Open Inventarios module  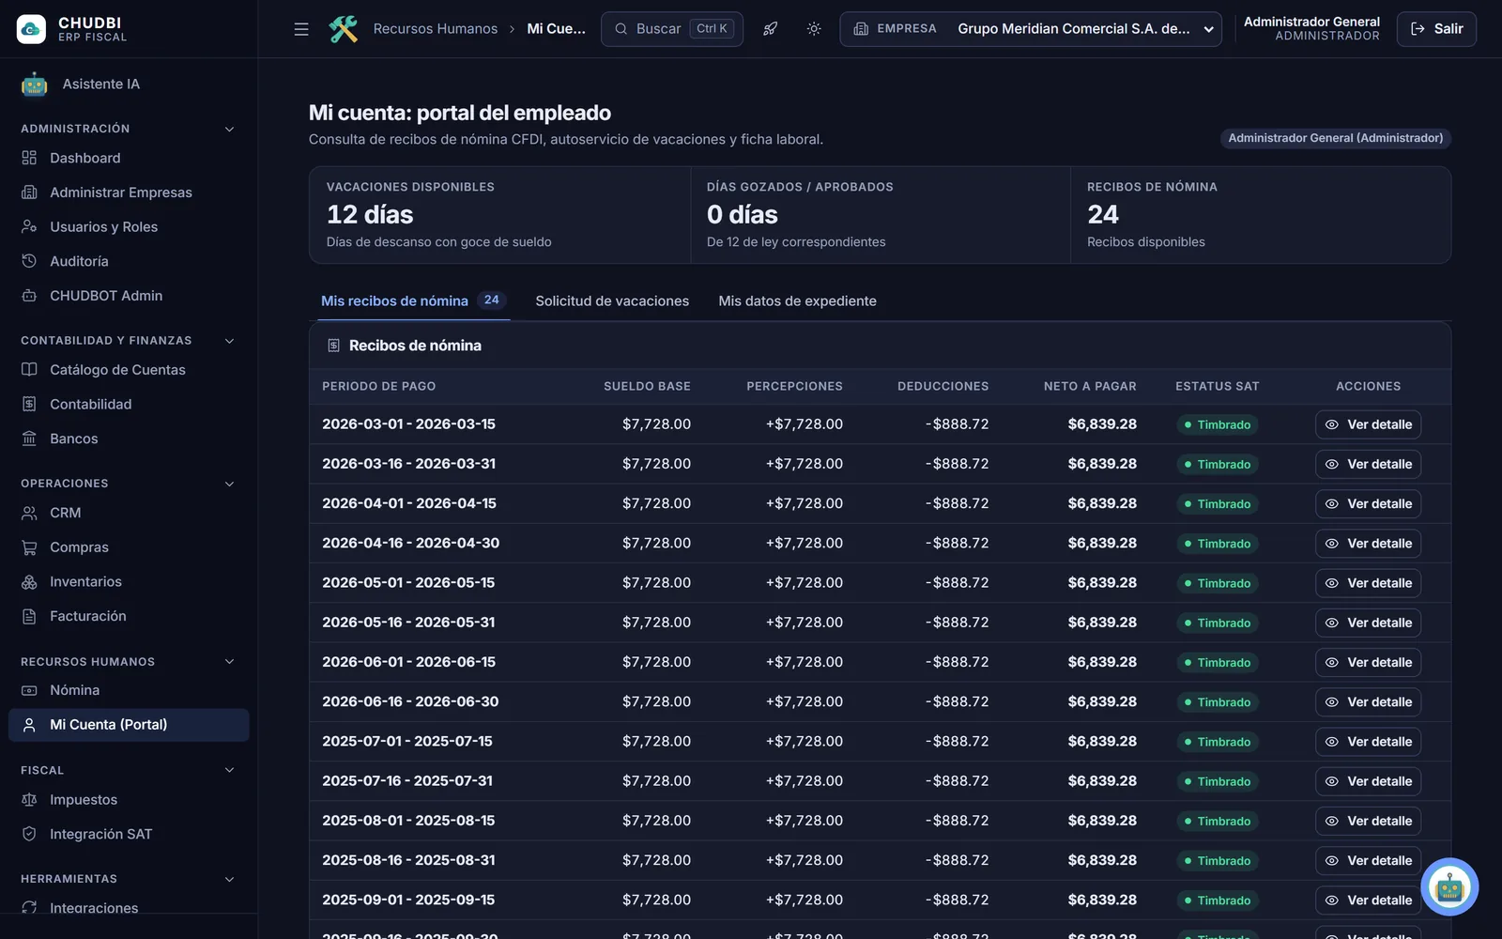pos(129,581)
